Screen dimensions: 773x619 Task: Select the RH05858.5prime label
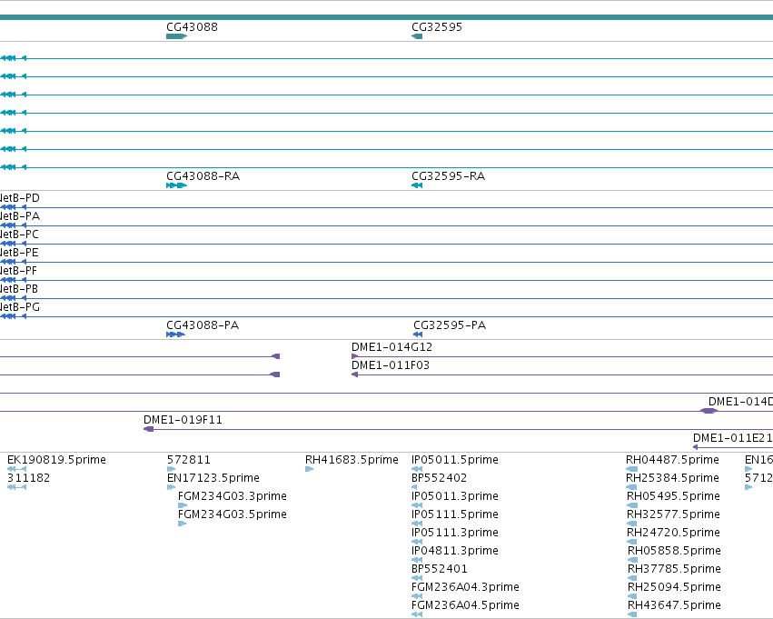[674, 551]
